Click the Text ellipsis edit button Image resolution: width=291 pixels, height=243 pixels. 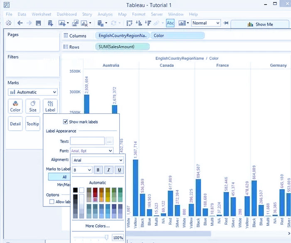pyautogui.click(x=109, y=141)
